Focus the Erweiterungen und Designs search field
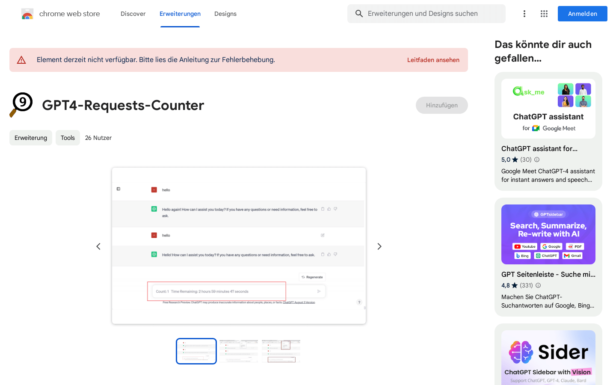616x385 pixels. [432, 14]
